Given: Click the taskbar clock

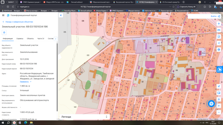Looking at the screenshot, I should (x=213, y=123).
